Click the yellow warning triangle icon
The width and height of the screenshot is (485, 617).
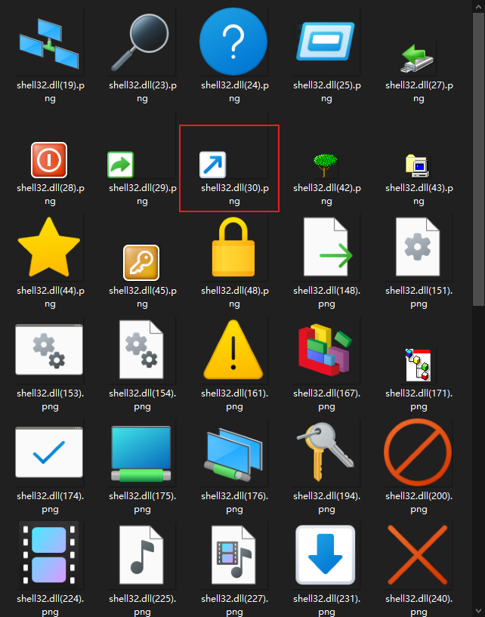[233, 350]
